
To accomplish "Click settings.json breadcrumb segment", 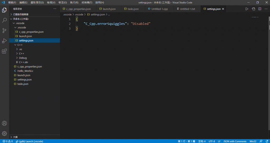I will click(96, 15).
